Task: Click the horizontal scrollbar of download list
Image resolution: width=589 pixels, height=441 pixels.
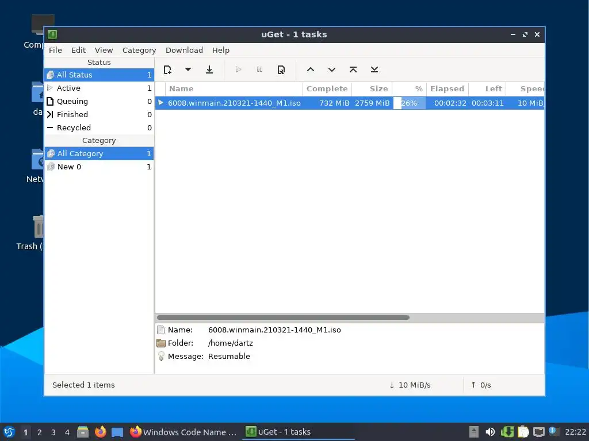Action: coord(283,318)
